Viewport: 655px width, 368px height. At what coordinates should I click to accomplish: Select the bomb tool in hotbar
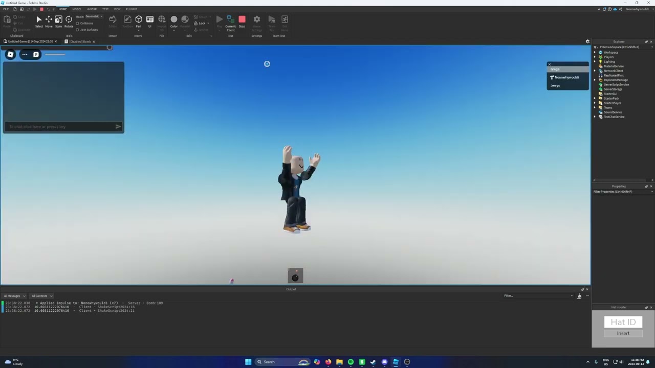(x=295, y=275)
